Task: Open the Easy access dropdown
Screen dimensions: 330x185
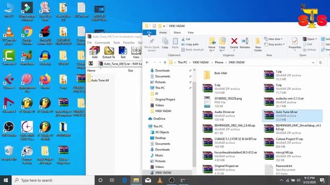Action: pos(274,44)
